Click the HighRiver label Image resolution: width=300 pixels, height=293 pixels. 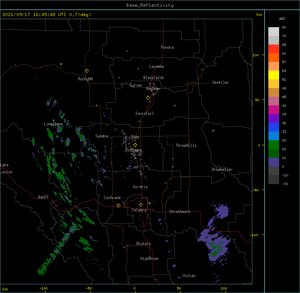tap(150, 259)
